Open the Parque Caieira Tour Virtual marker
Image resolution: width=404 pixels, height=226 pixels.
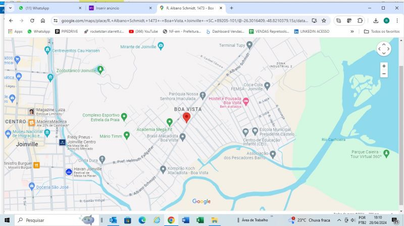pyautogui.click(x=386, y=154)
